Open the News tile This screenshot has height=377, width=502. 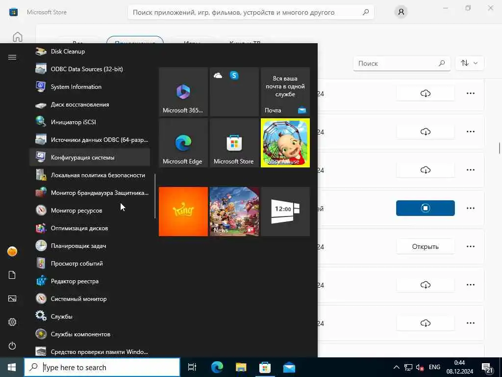coord(234,212)
